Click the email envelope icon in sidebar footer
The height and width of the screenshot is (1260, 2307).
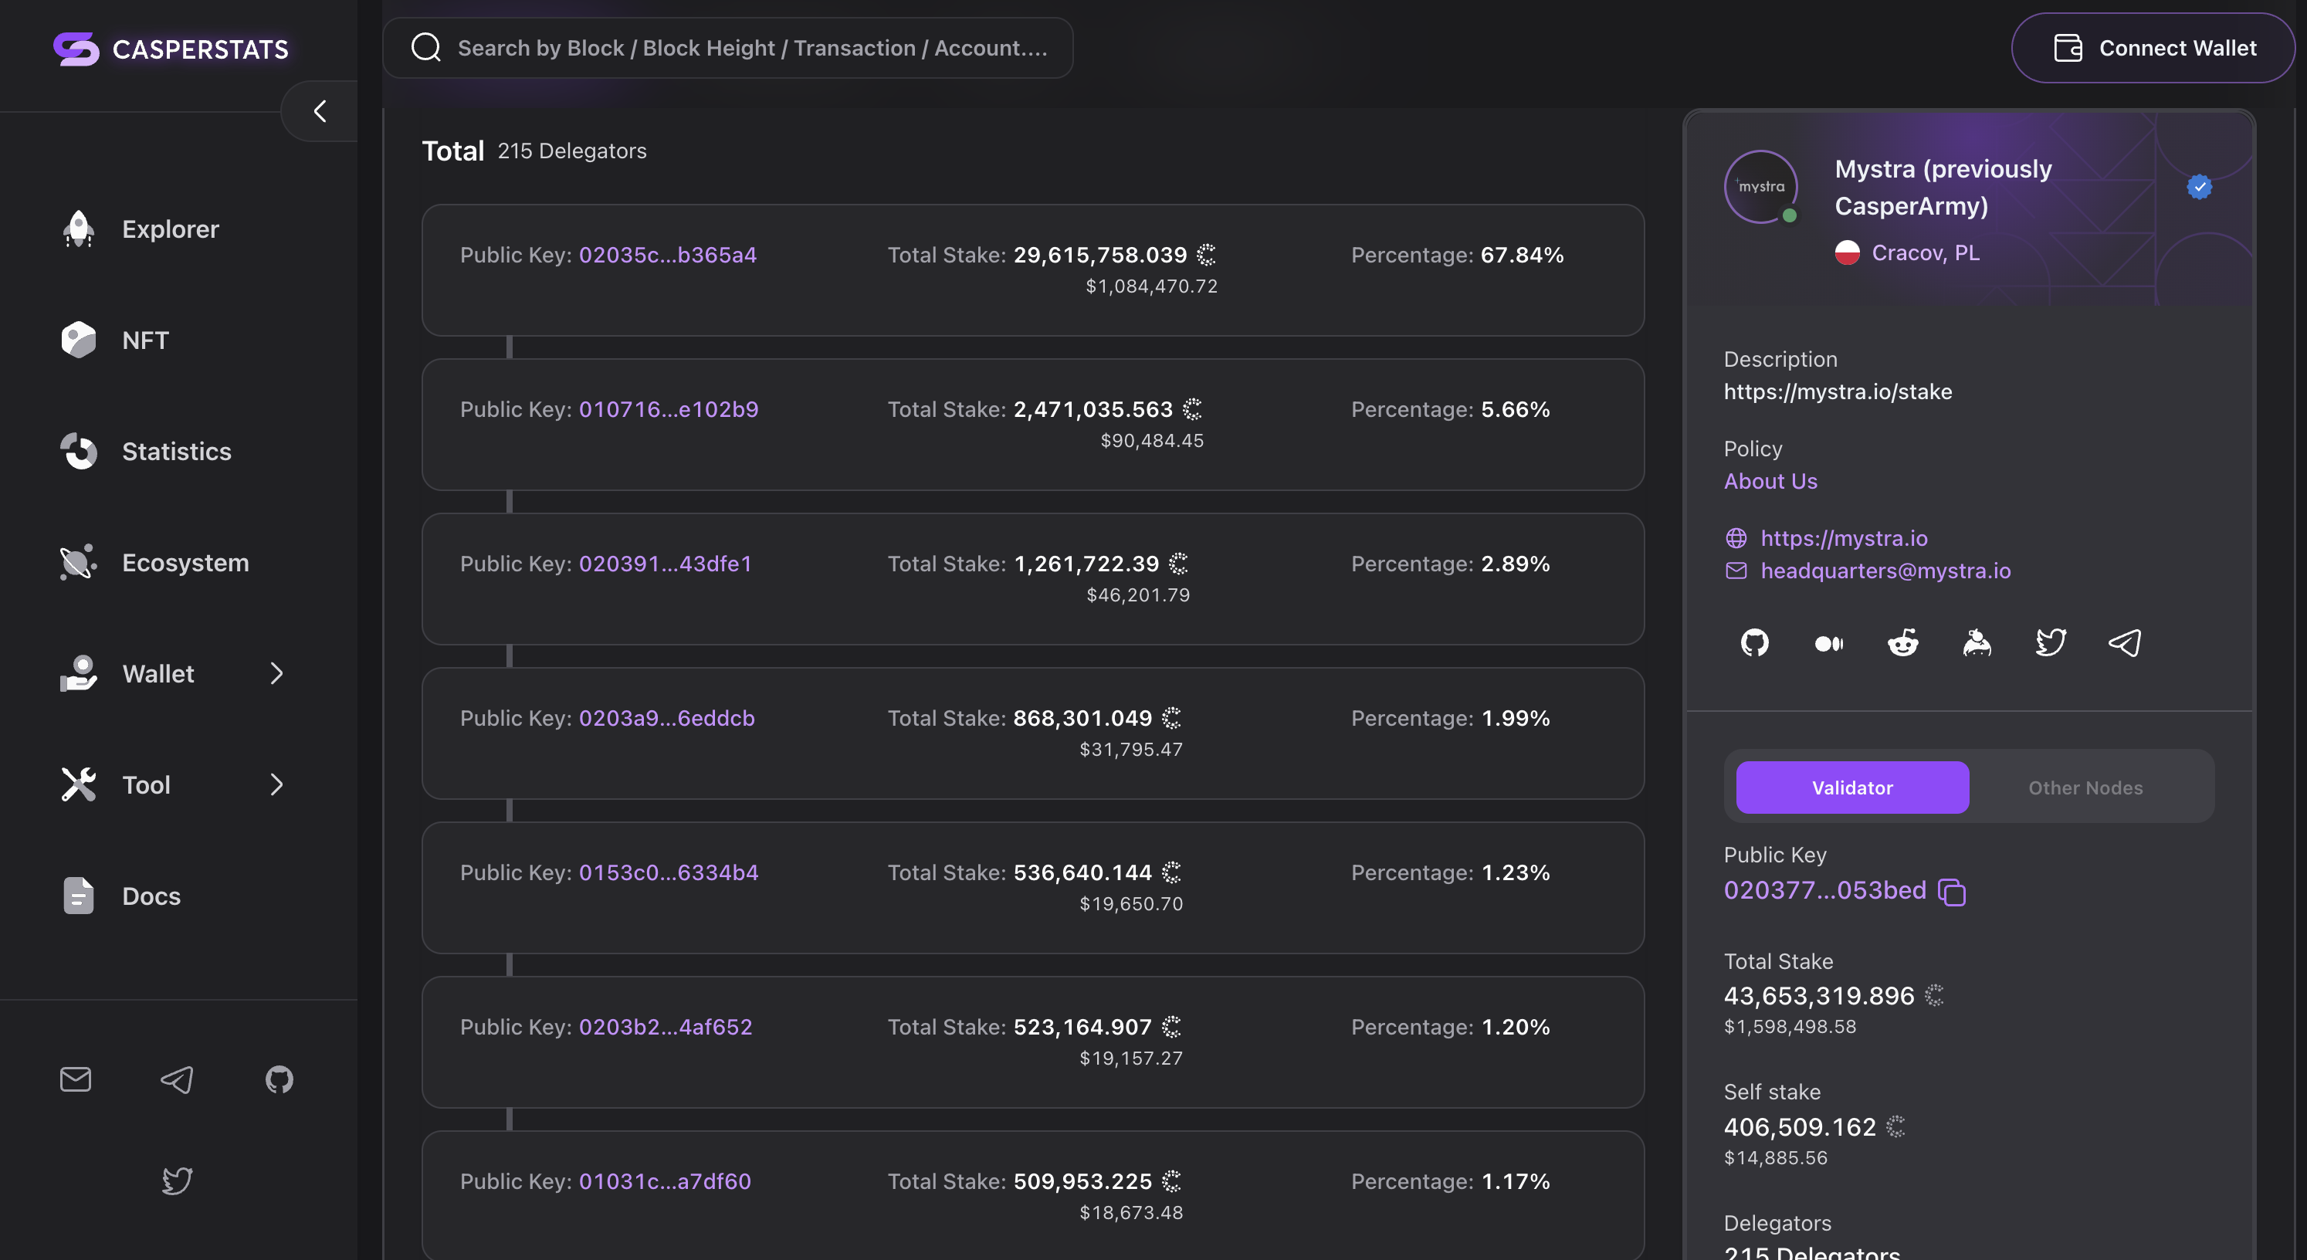click(x=75, y=1079)
